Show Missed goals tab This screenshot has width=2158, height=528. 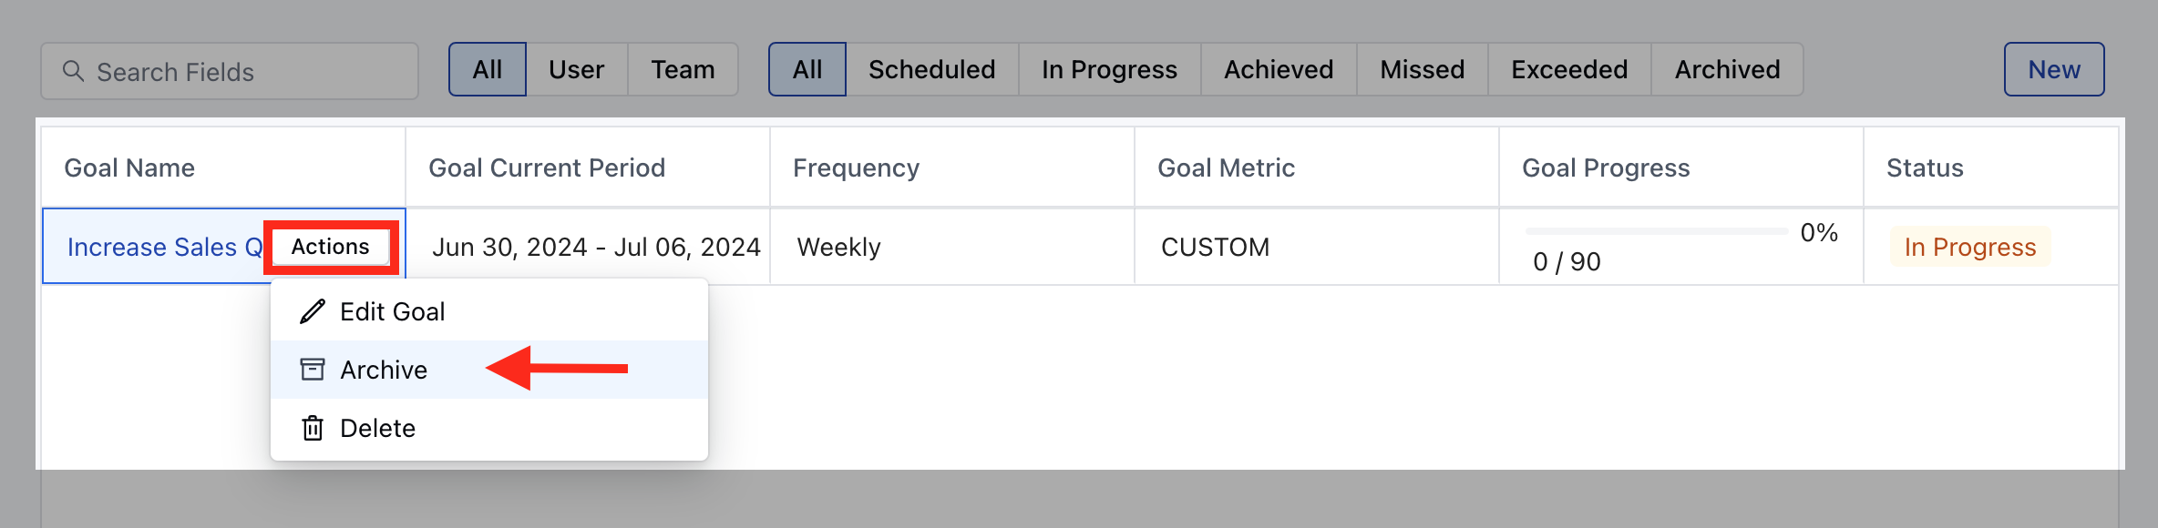pos(1422,69)
